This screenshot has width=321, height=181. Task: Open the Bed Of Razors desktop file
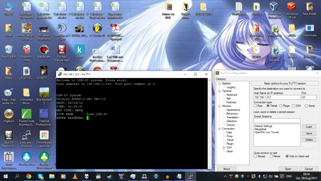point(9,139)
